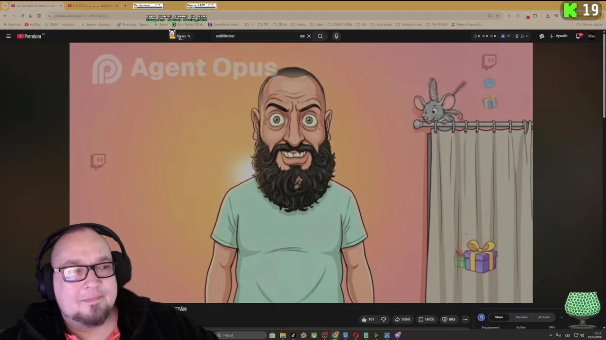Open the Nový chat bookmark
Screen dimensions: 606x340
pyautogui.click(x=11, y=25)
